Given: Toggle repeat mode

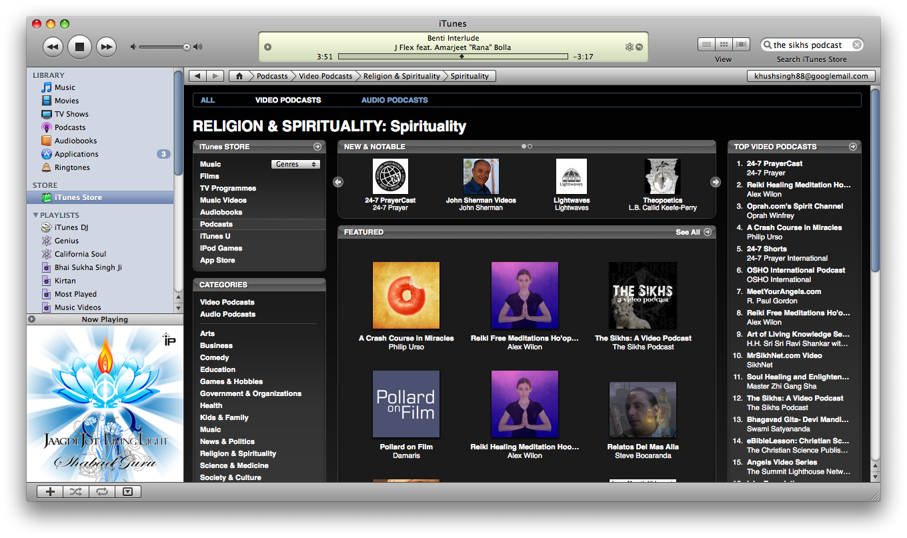Looking at the screenshot, I should click(101, 492).
